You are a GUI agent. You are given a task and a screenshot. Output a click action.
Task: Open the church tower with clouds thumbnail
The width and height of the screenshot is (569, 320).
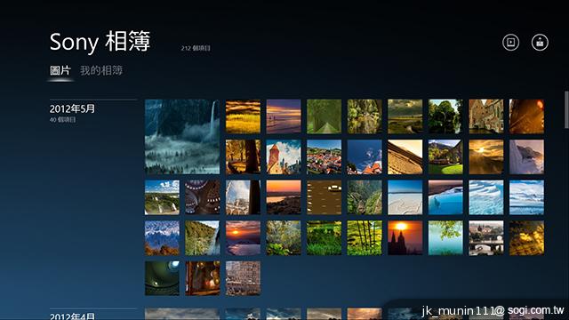pos(284,157)
